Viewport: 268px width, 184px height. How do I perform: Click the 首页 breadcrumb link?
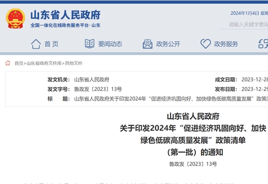coord(19,63)
